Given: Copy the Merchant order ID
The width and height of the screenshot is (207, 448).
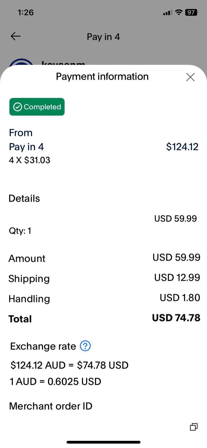Looking at the screenshot, I should [x=194, y=427].
